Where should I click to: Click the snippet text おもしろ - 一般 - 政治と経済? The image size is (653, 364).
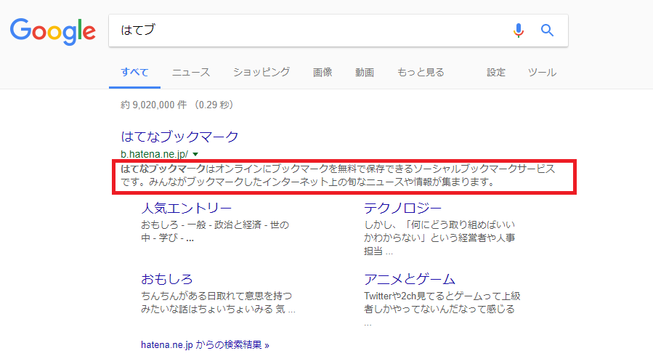215,231
